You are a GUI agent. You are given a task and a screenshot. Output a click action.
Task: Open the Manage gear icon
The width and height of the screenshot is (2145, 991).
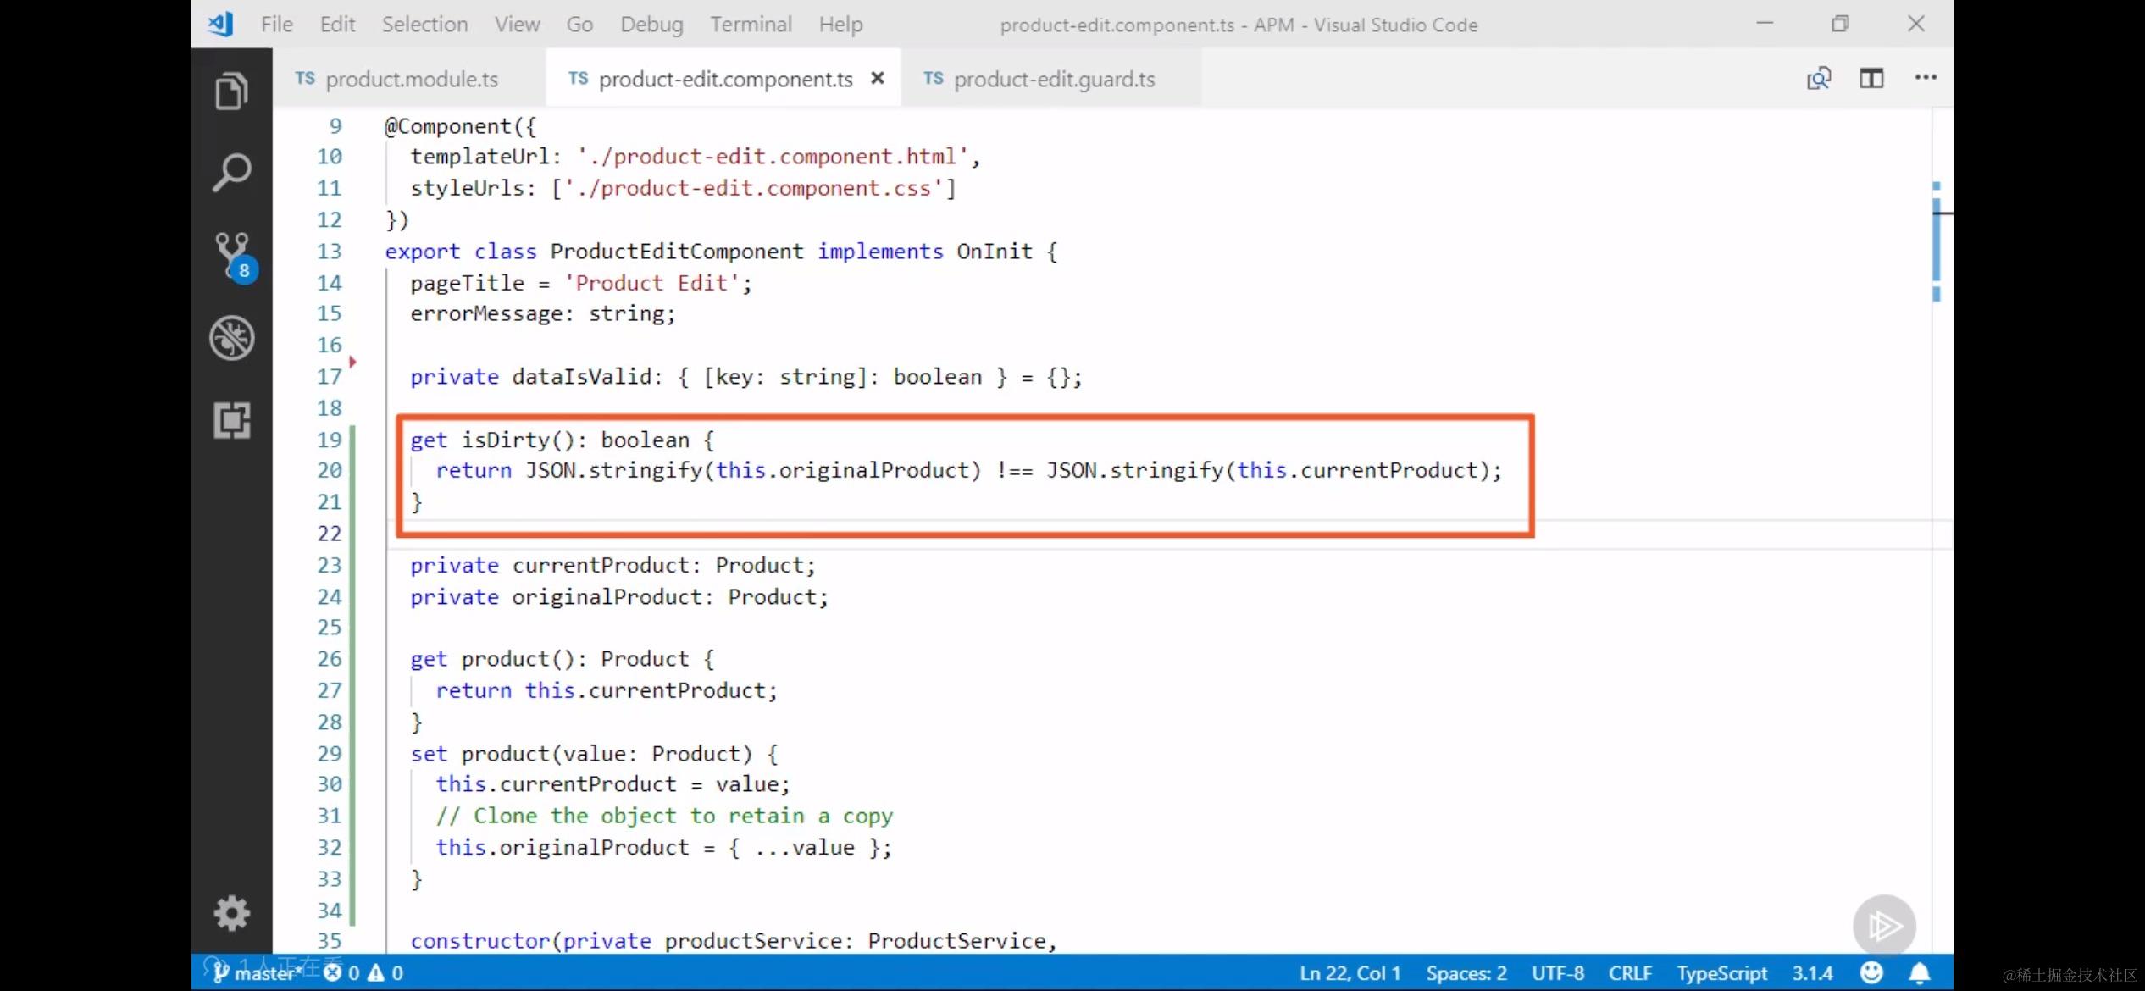pyautogui.click(x=231, y=913)
